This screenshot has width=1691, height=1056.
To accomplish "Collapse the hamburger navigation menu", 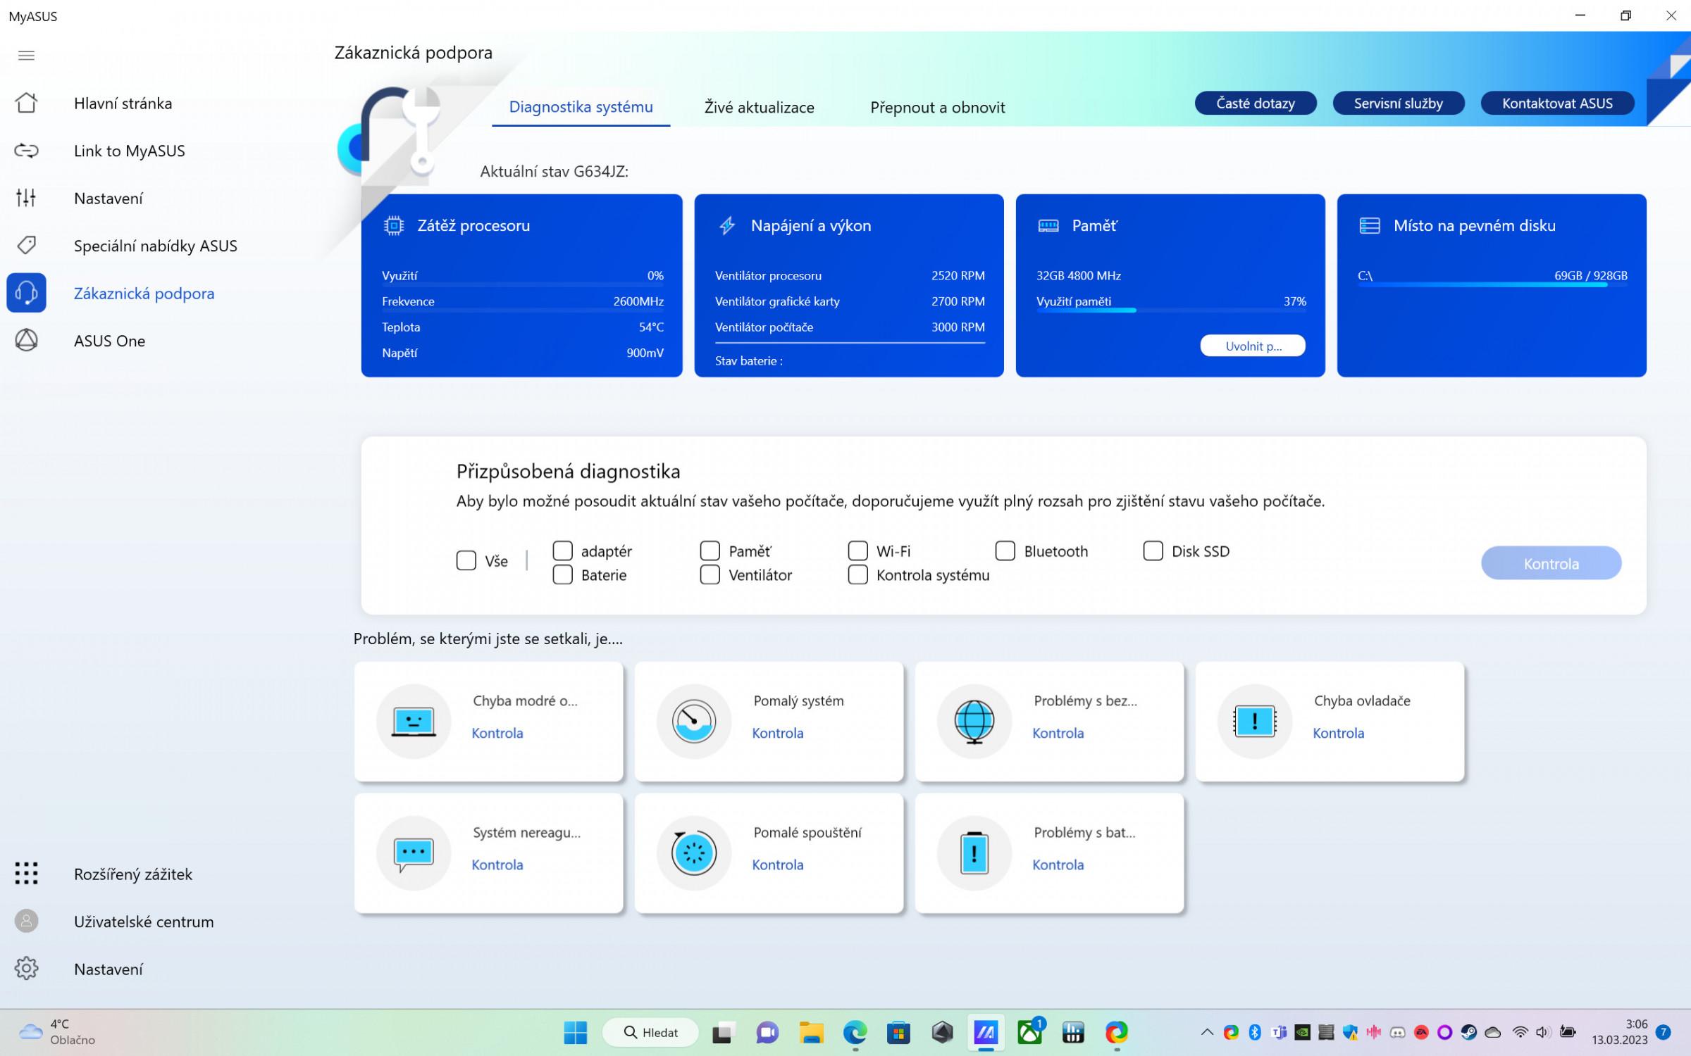I will 26,56.
